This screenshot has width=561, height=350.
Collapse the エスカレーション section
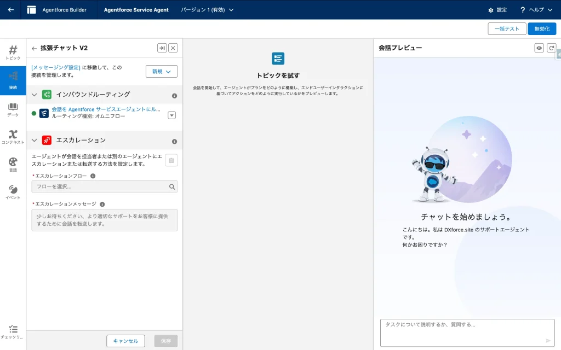(x=35, y=141)
